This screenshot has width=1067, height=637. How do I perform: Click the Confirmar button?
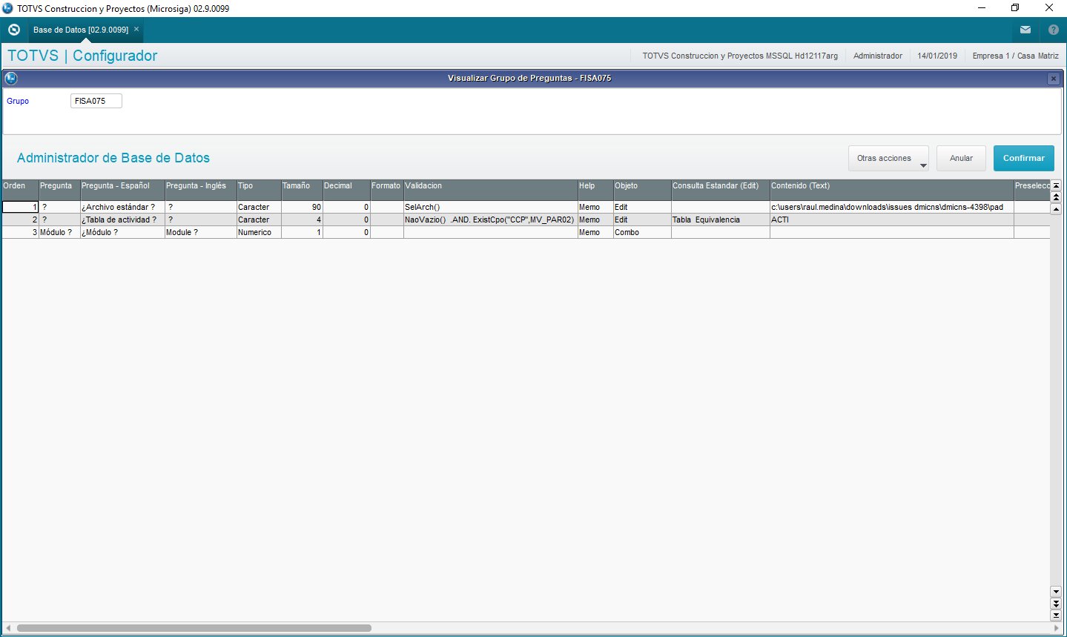point(1023,158)
